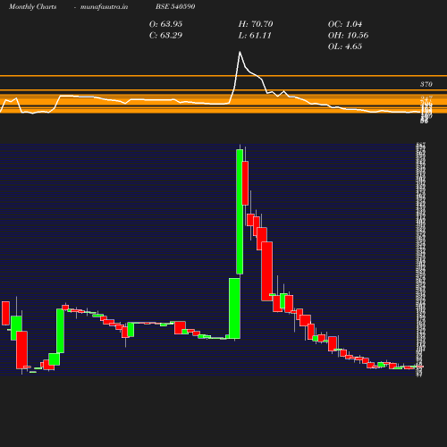This screenshot has height=447, width=447.
Task: Click the 'OL: 4.65' reading
Action: tap(345, 46)
